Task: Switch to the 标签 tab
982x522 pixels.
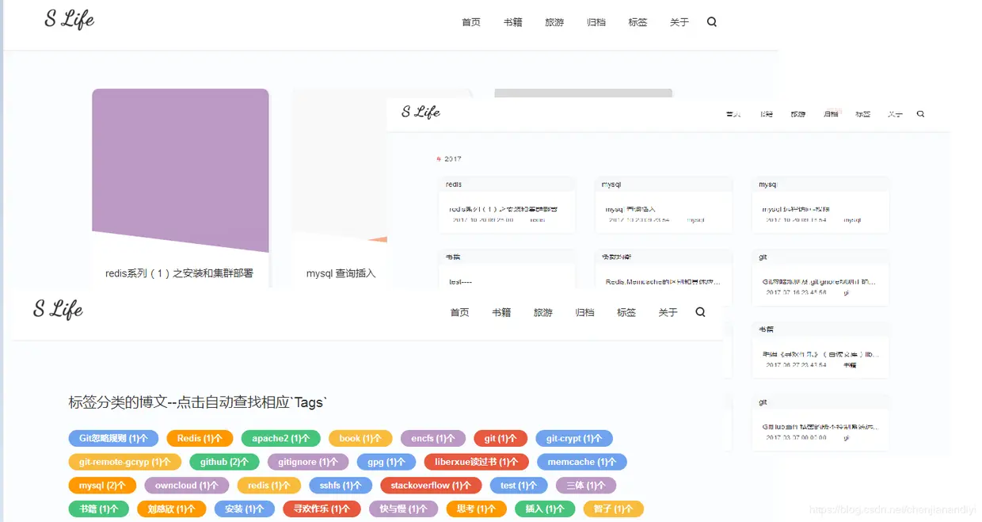Action: [x=638, y=21]
